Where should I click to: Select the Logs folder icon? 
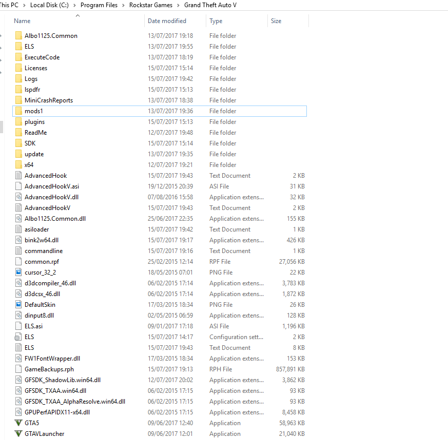[x=18, y=79]
